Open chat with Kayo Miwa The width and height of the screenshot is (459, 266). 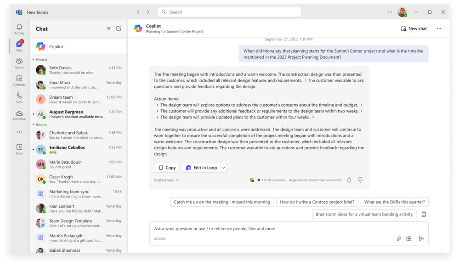coord(79,85)
